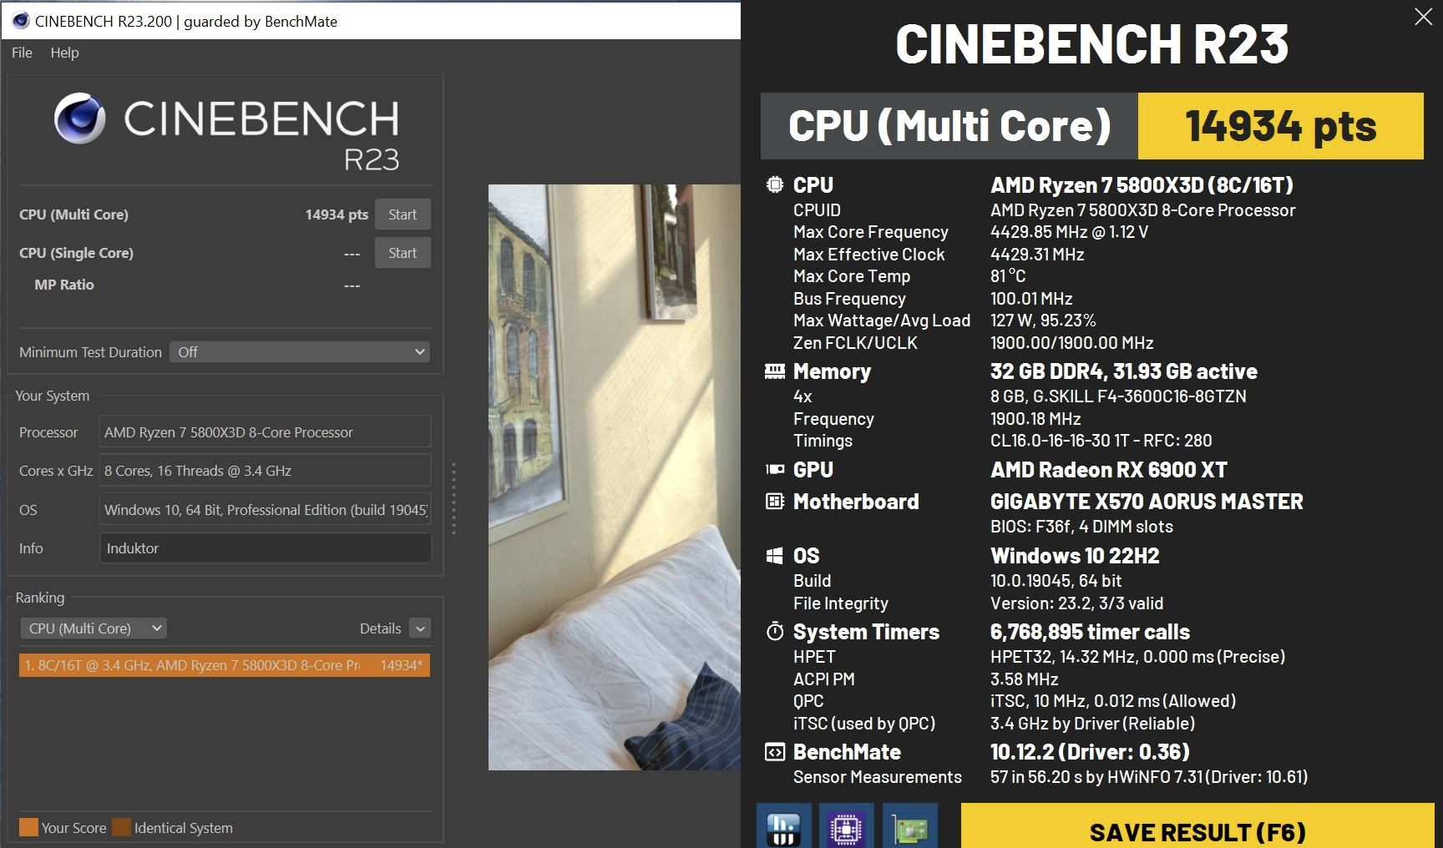Click the Windows logo beside OS heading
The image size is (1443, 848).
pos(775,556)
